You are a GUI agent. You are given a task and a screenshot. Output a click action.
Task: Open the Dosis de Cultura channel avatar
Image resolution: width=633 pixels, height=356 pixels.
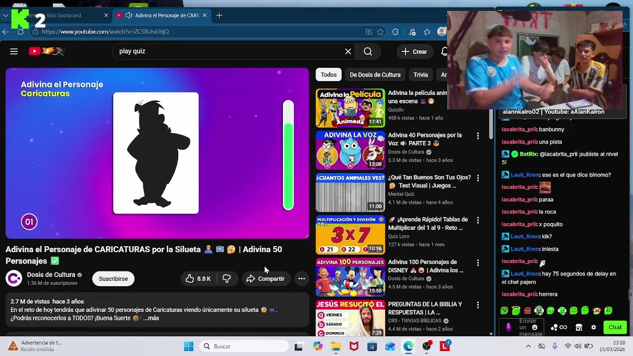pyautogui.click(x=14, y=279)
